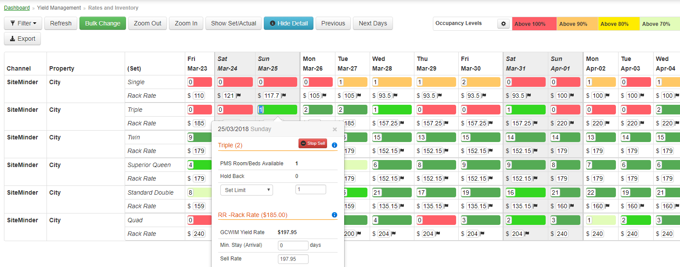Expand the Set Limit dropdown
680x267 pixels.
pyautogui.click(x=246, y=190)
